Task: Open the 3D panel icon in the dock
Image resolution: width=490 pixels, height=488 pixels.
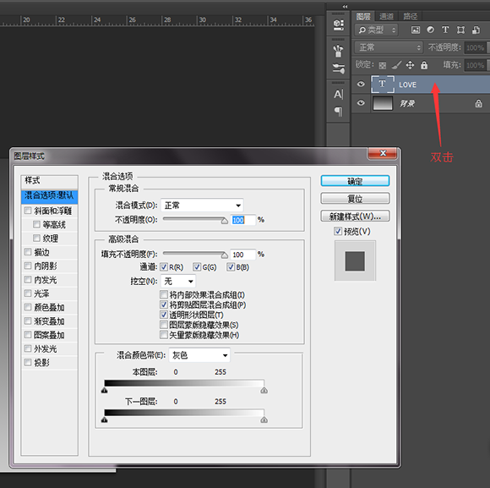Action: (339, 25)
